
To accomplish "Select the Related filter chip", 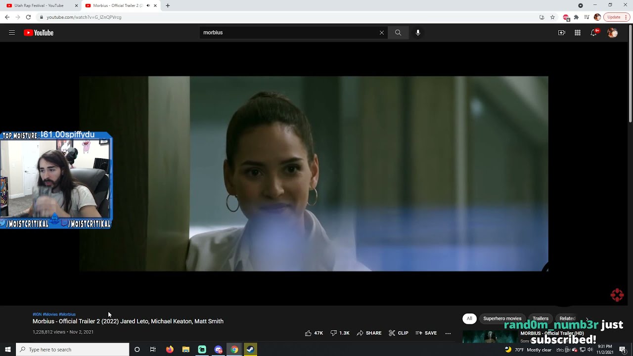I will 567,318.
